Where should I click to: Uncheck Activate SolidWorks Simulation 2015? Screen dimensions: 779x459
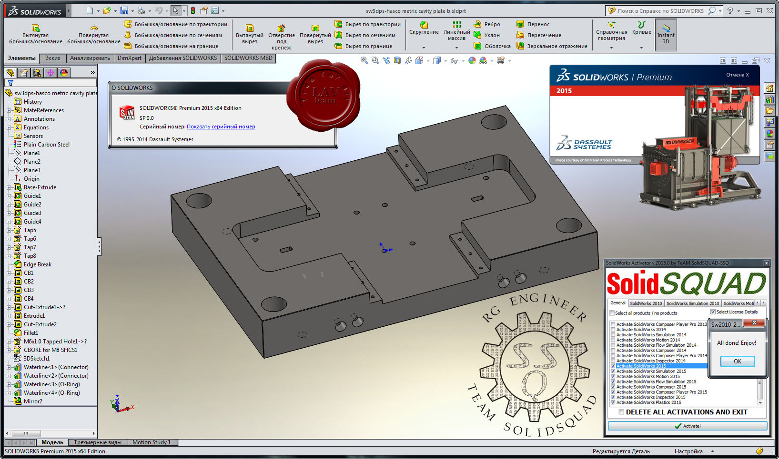pos(613,371)
